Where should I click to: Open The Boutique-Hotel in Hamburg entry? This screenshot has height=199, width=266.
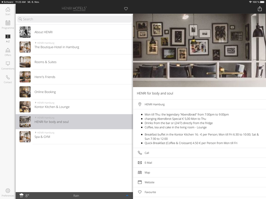point(74,47)
